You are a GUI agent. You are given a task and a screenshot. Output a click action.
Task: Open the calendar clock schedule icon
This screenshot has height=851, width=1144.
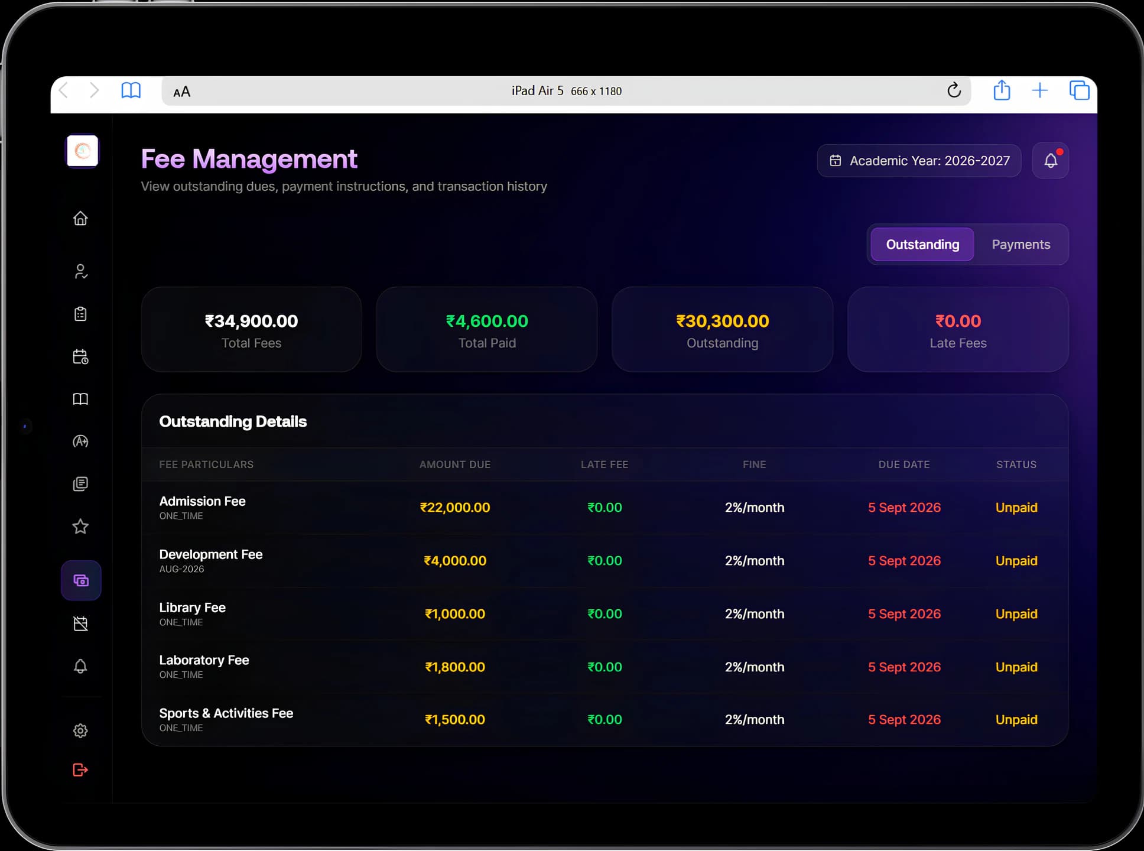(x=80, y=356)
